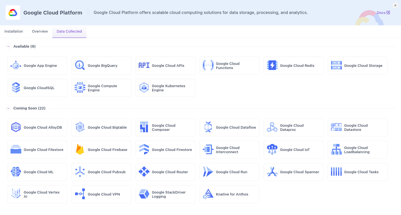
Task: Dismiss the panel with the close button
Action: point(395,5)
